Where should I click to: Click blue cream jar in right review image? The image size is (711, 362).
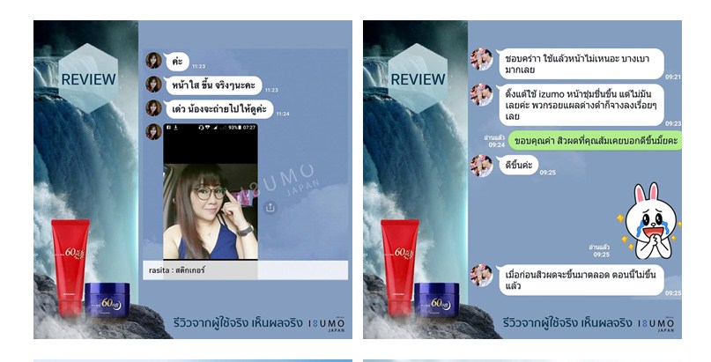point(437,300)
